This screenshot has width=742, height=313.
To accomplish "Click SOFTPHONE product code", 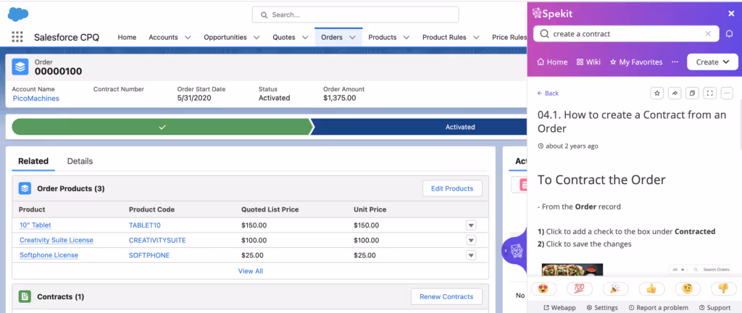I will 149,255.
